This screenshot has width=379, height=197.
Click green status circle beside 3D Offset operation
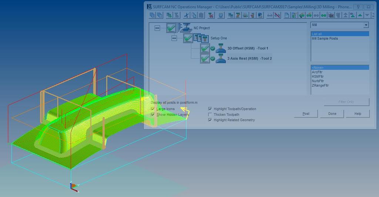pyautogui.click(x=212, y=48)
